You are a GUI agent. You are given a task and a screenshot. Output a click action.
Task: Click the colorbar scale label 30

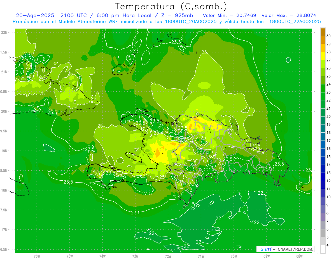point(329,36)
